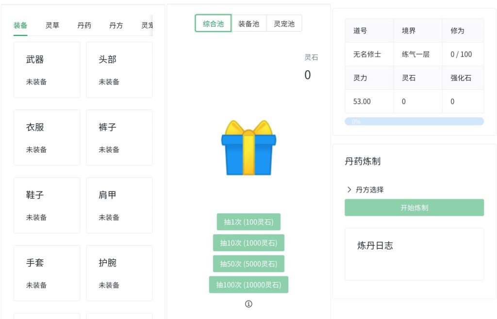Click the 抽100次 (10000灵石) button
Image resolution: width=497 pixels, height=319 pixels.
coord(248,285)
